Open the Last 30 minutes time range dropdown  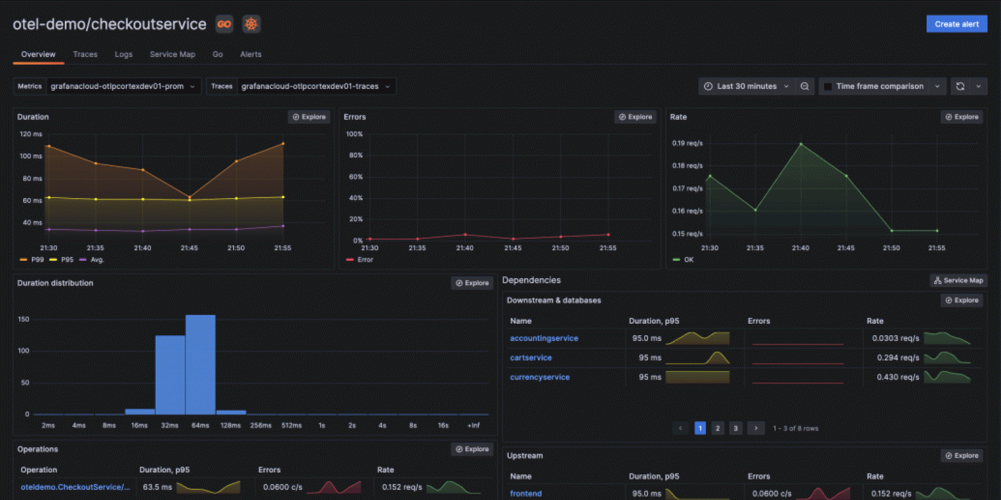[748, 86]
